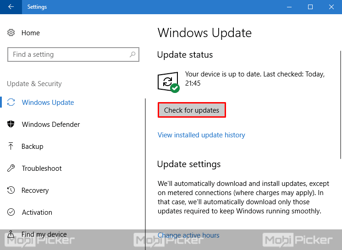Click Change active hours link
The width and height of the screenshot is (342, 250).
[188, 235]
